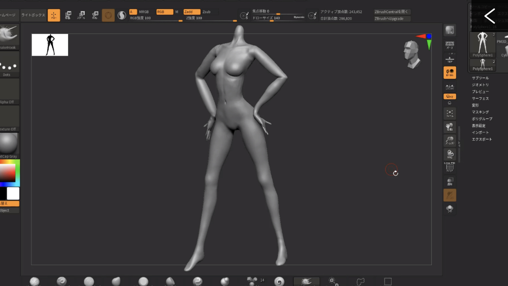This screenshot has width=508, height=286.
Task: Enable the Zsub sculpt mode
Action: pyautogui.click(x=206, y=12)
